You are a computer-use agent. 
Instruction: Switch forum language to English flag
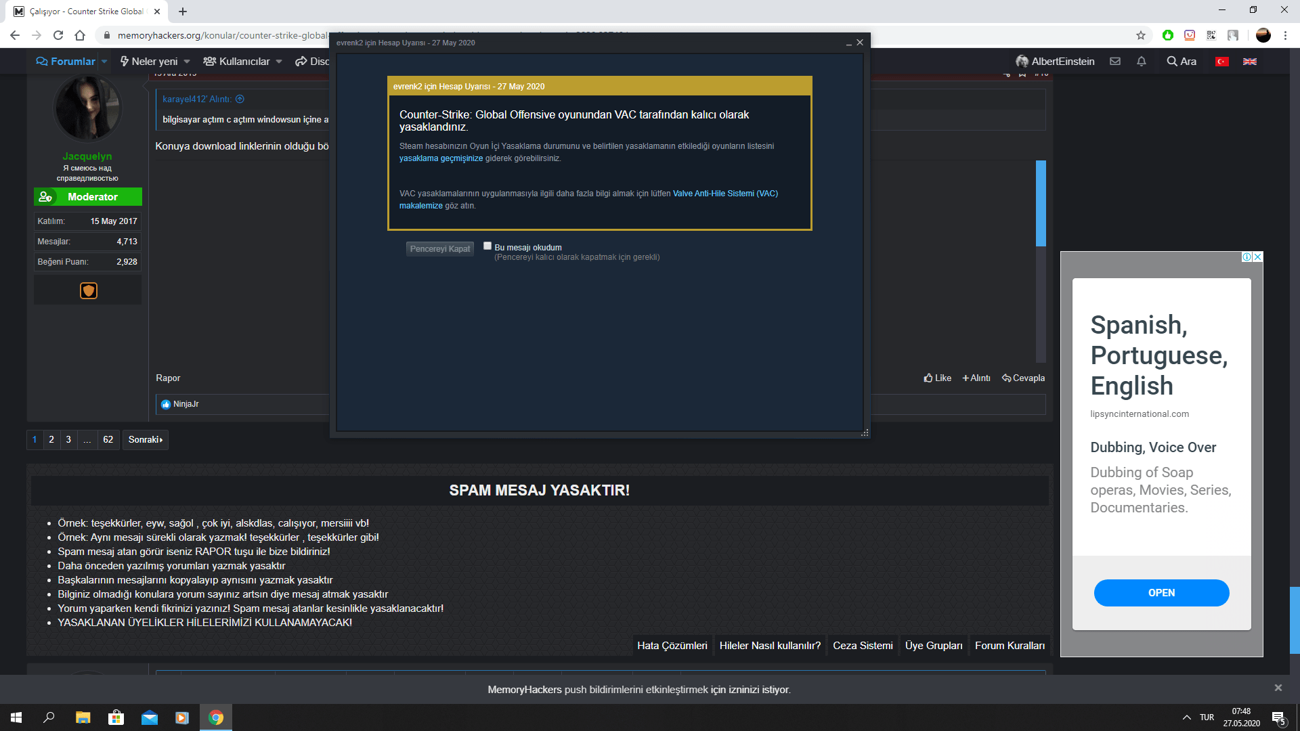coord(1250,62)
